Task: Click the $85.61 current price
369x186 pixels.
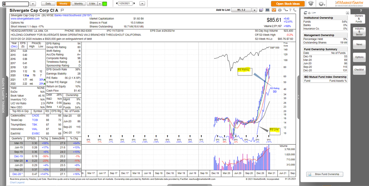Action: pos(274,20)
